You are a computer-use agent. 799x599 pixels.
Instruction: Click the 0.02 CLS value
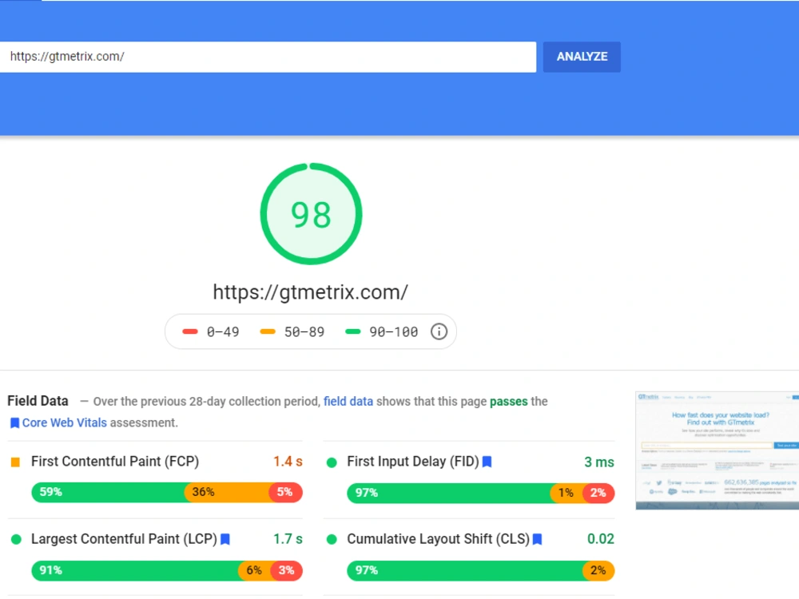point(601,539)
